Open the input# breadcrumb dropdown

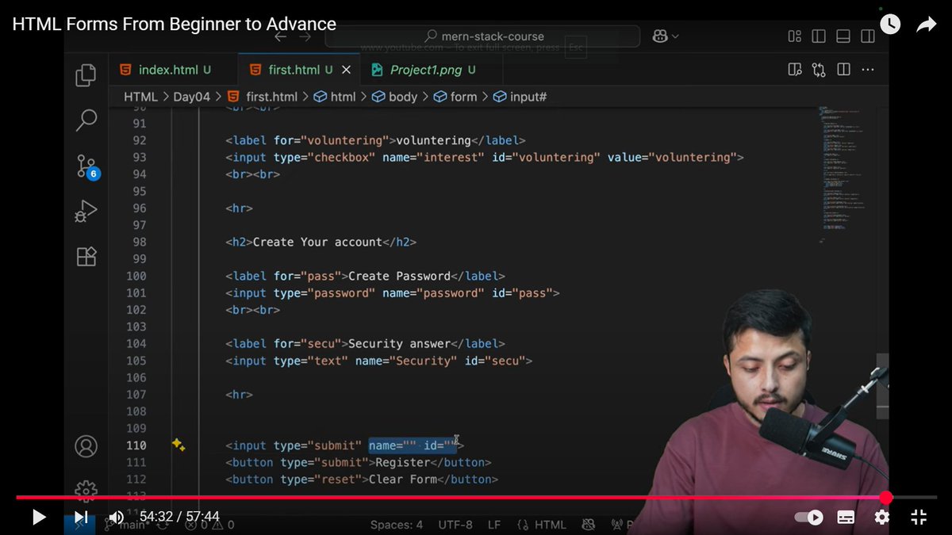(520, 97)
